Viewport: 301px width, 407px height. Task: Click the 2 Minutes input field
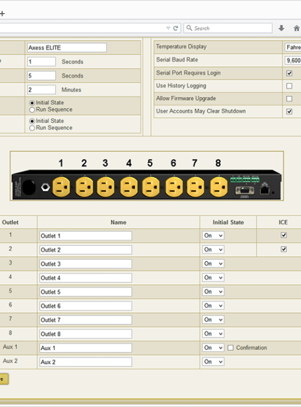click(41, 90)
